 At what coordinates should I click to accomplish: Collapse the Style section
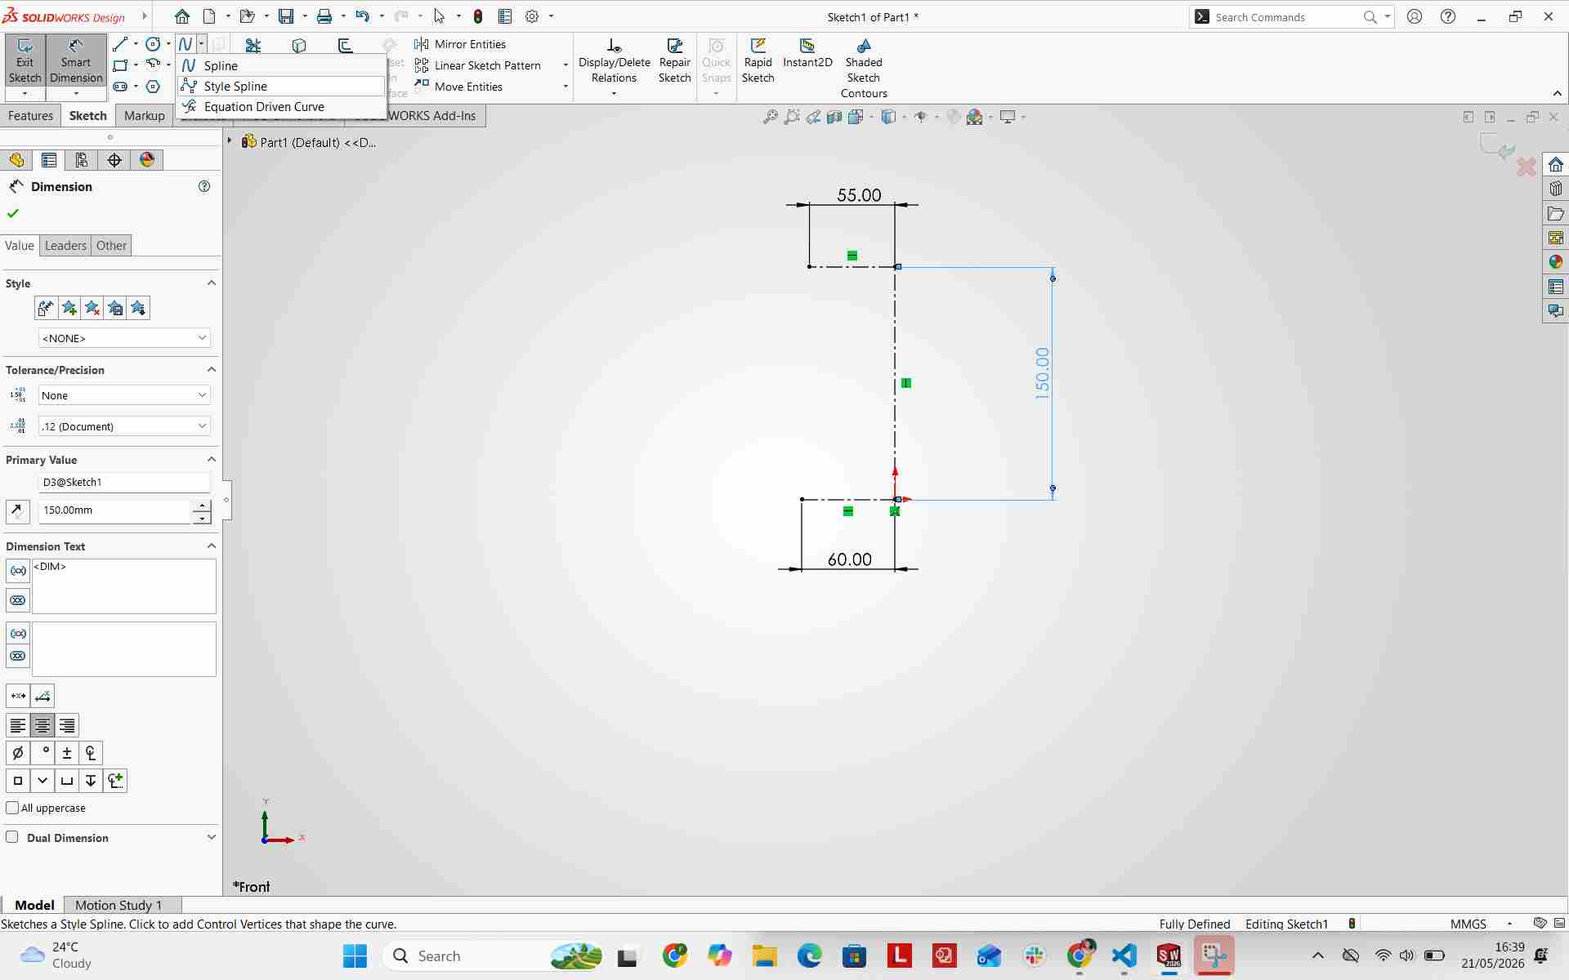[212, 283]
